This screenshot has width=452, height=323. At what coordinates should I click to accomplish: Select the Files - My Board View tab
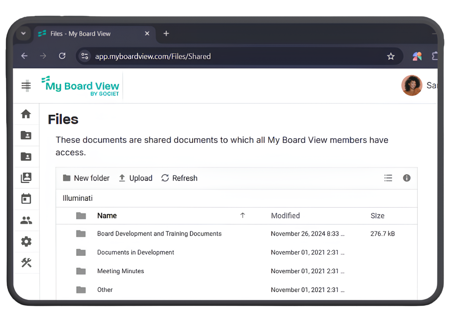click(x=95, y=34)
